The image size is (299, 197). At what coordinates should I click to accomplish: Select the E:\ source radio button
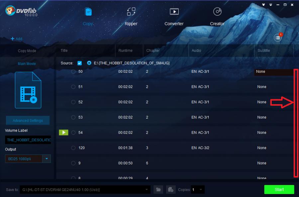pos(89,63)
